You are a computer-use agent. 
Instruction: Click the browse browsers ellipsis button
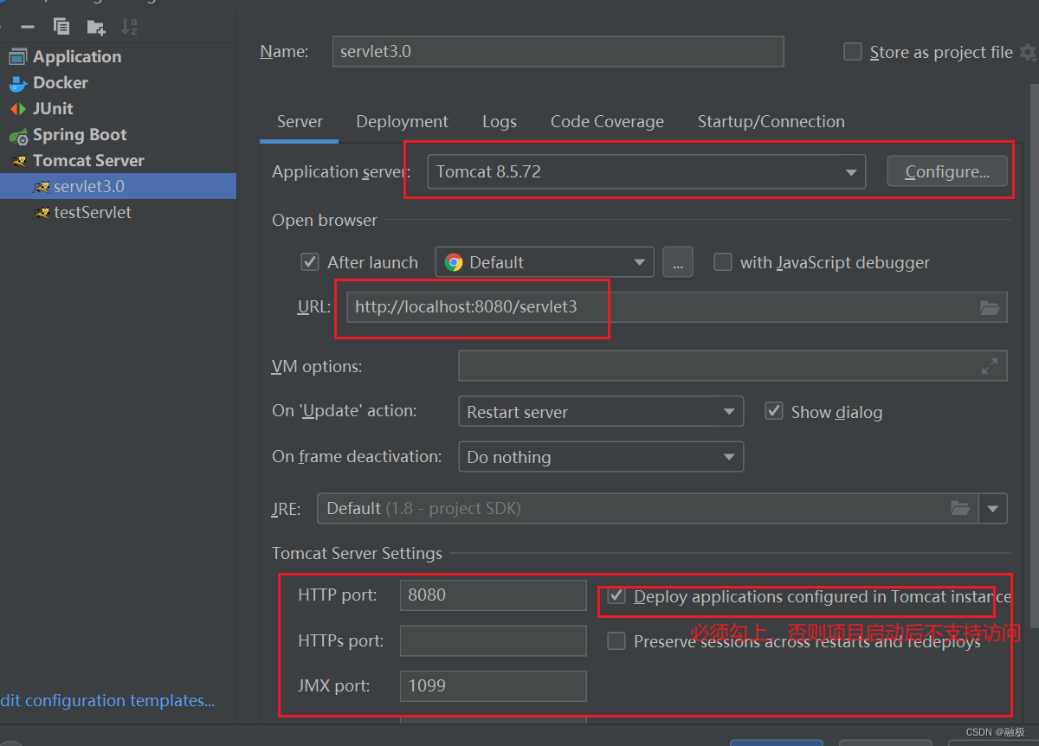(678, 262)
